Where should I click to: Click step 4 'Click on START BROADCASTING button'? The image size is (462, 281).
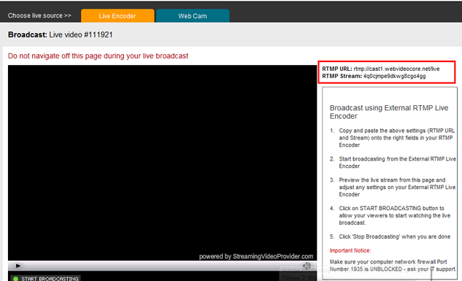click(395, 215)
